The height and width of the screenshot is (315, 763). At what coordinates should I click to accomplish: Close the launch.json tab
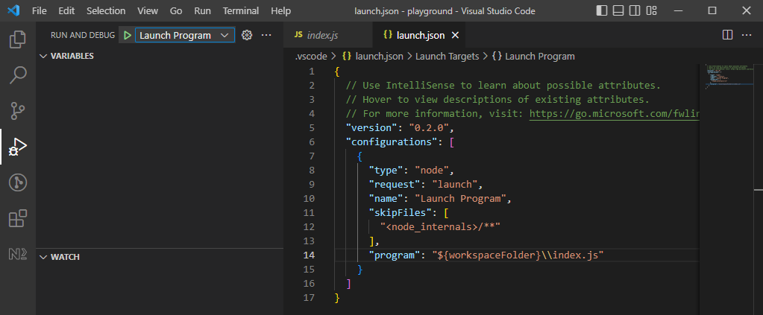point(455,36)
